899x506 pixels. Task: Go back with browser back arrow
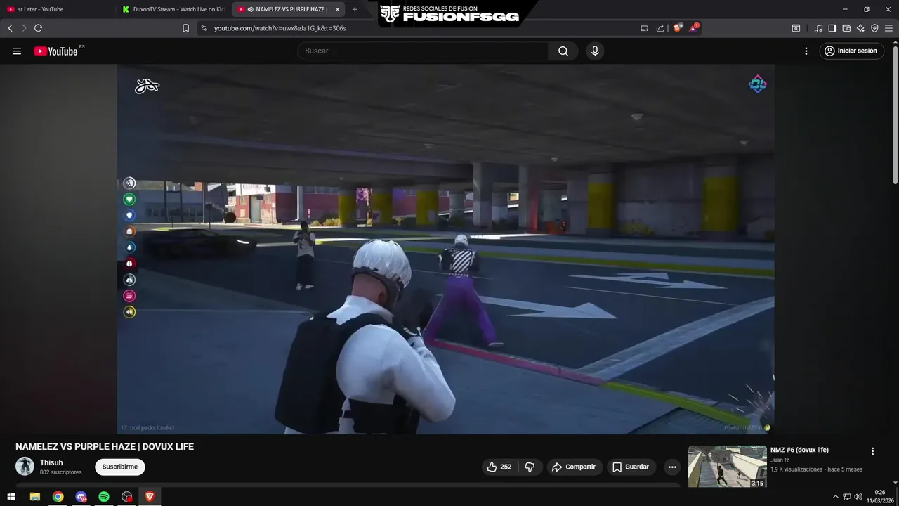pyautogui.click(x=10, y=28)
